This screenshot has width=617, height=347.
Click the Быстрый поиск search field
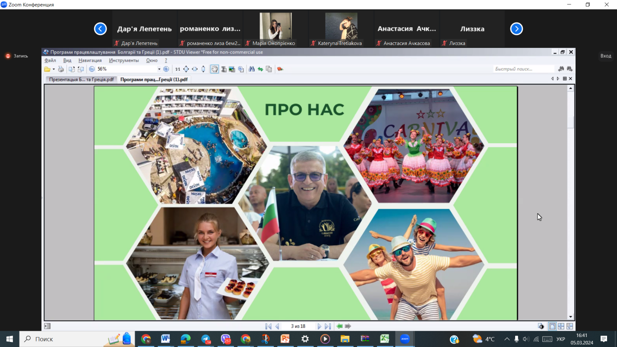523,69
